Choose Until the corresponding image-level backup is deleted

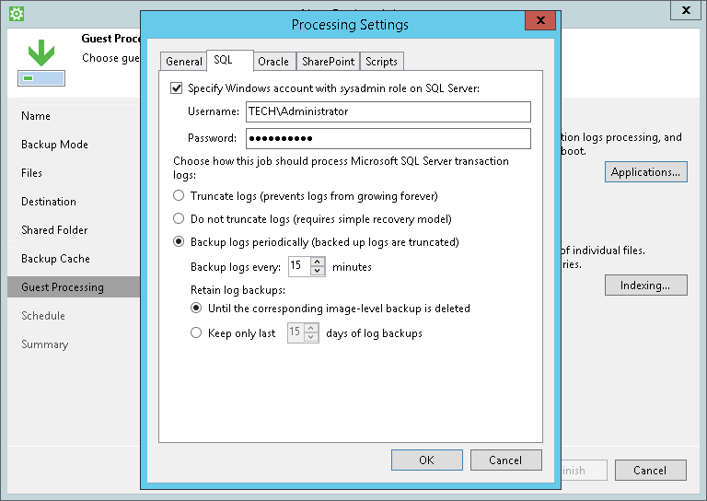(196, 308)
